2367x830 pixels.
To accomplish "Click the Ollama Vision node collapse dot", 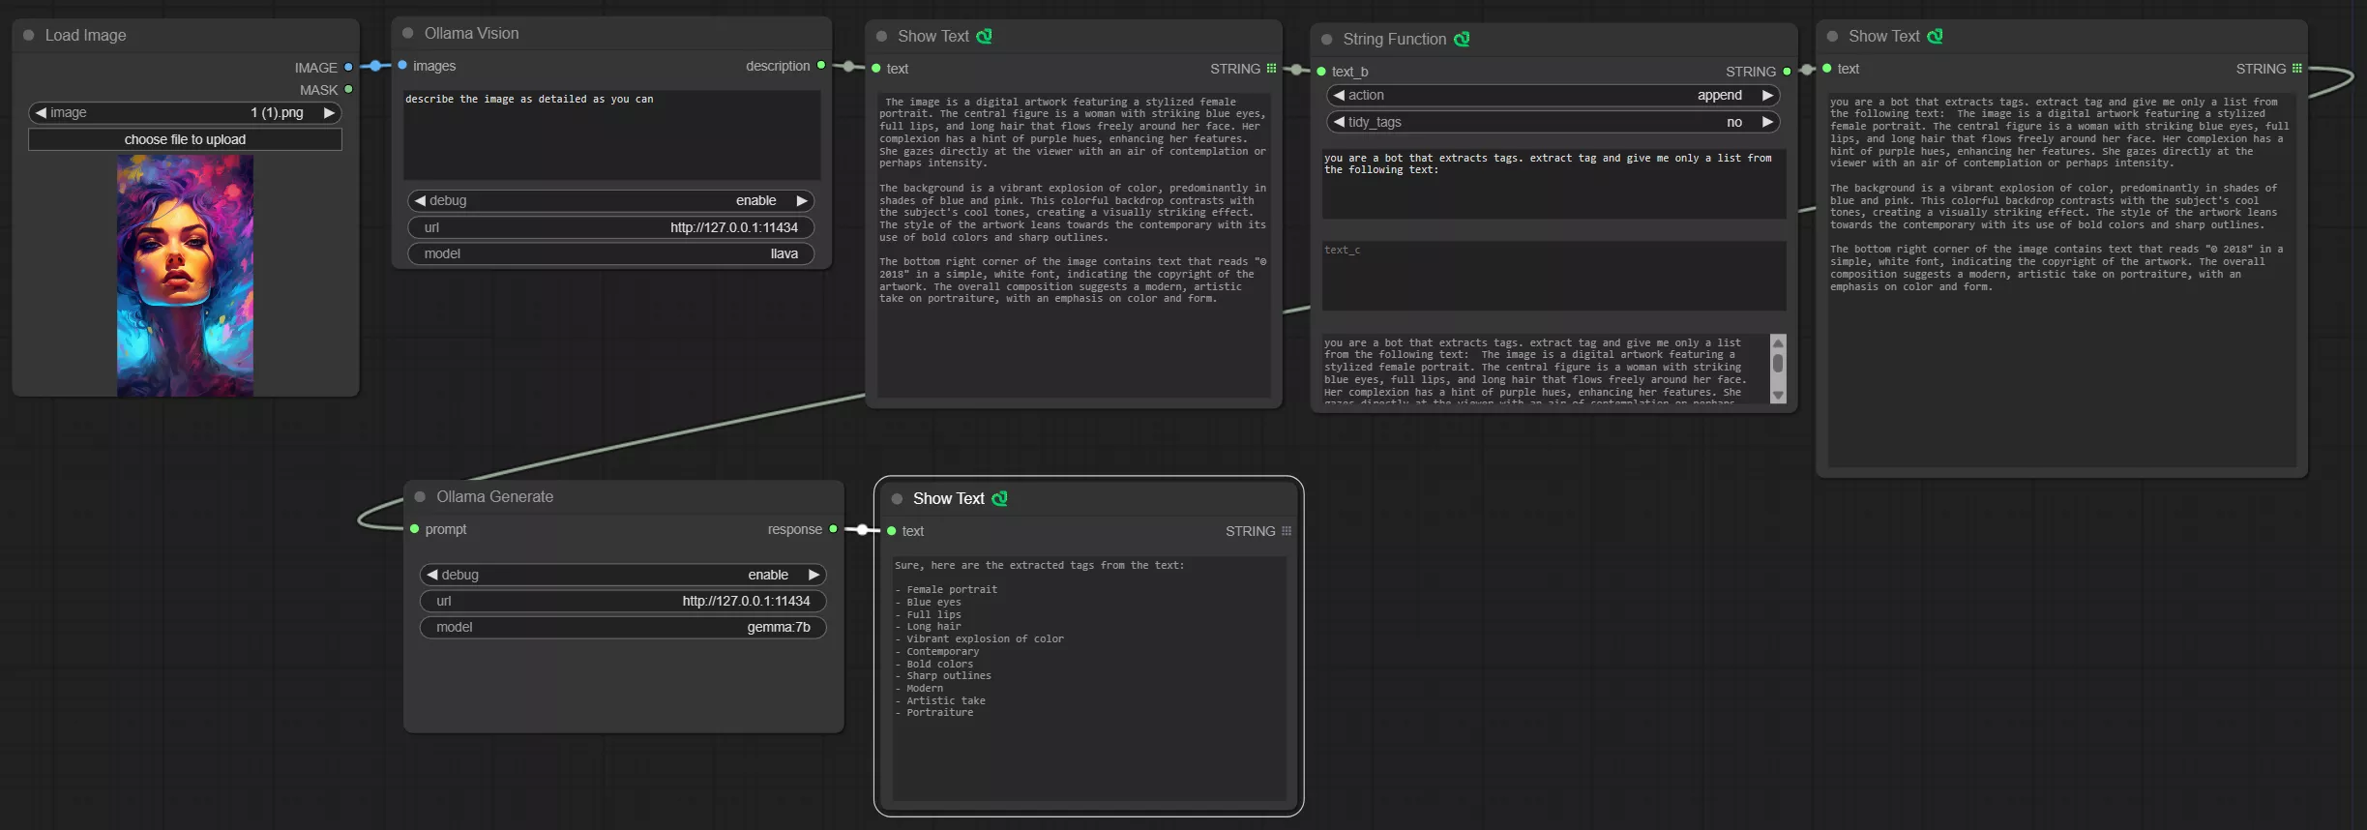I will [x=408, y=33].
